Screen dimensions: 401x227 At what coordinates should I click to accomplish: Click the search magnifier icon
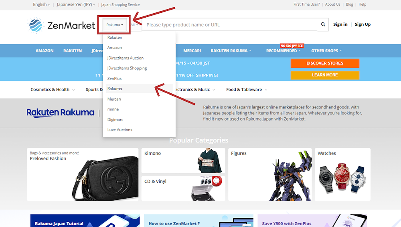click(x=323, y=24)
